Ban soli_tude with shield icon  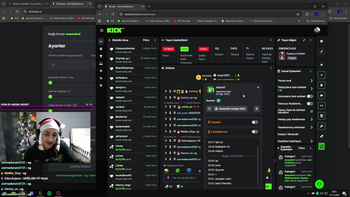coord(174,113)
